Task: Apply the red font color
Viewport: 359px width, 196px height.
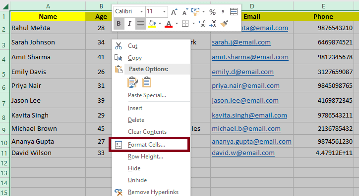Action: point(169,24)
